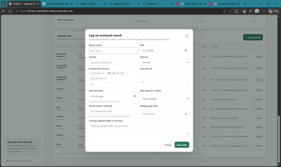Image resolution: width=281 pixels, height=167 pixels.
Task: Click the + Log outreach button behind dialog
Action: [253, 37]
